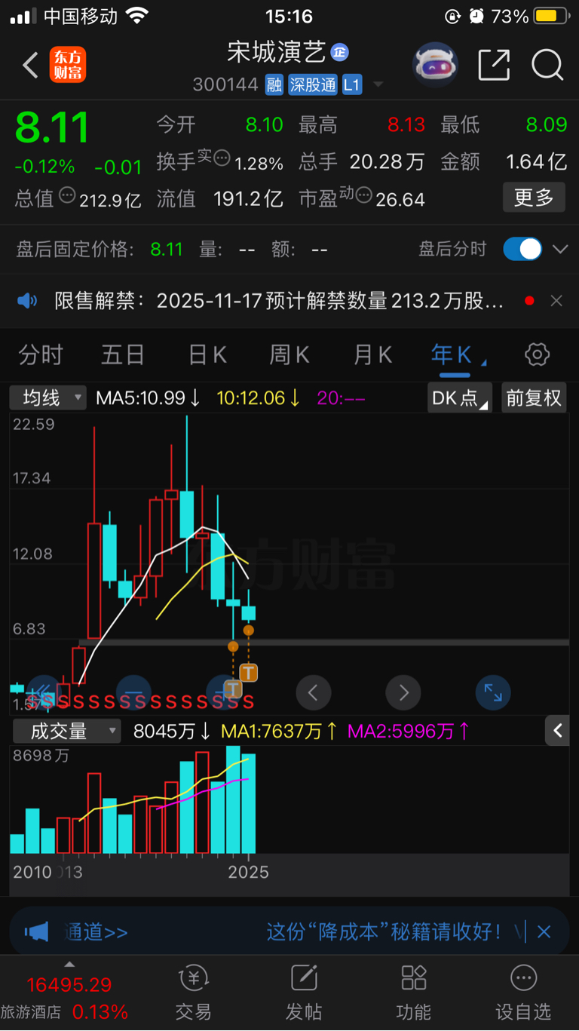Switch to 分时 tab
The height and width of the screenshot is (1031, 579).
click(41, 354)
